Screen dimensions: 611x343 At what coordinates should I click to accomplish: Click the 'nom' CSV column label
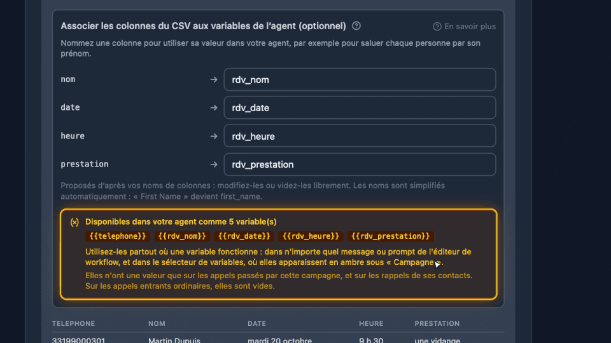[68, 79]
